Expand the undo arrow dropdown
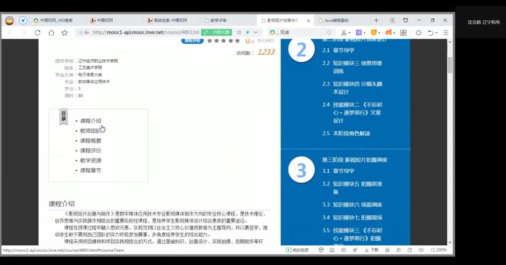 pyautogui.click(x=437, y=33)
